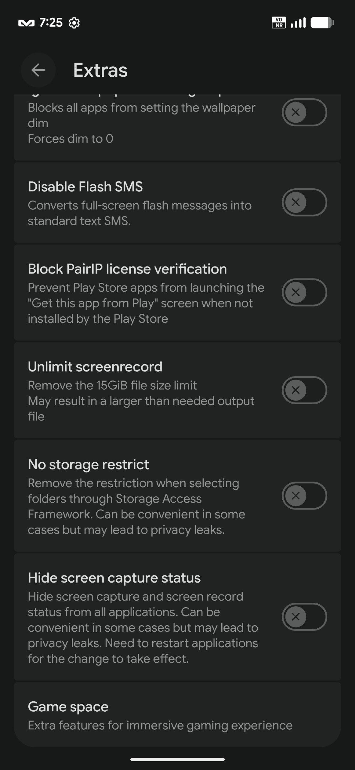
Task: Turn on Block PairIP license verification
Action: click(304, 292)
